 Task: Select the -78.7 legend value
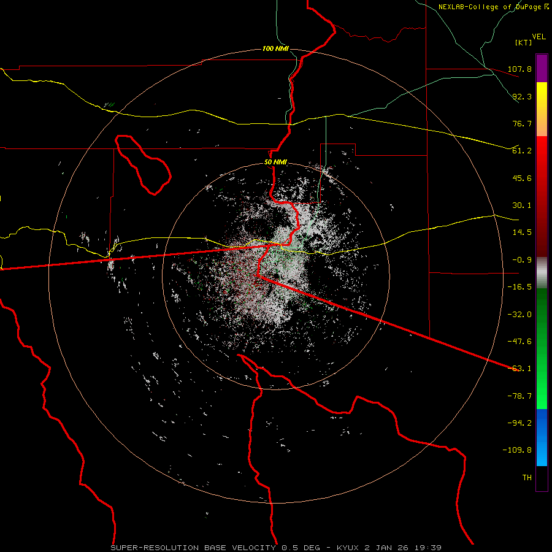519,396
